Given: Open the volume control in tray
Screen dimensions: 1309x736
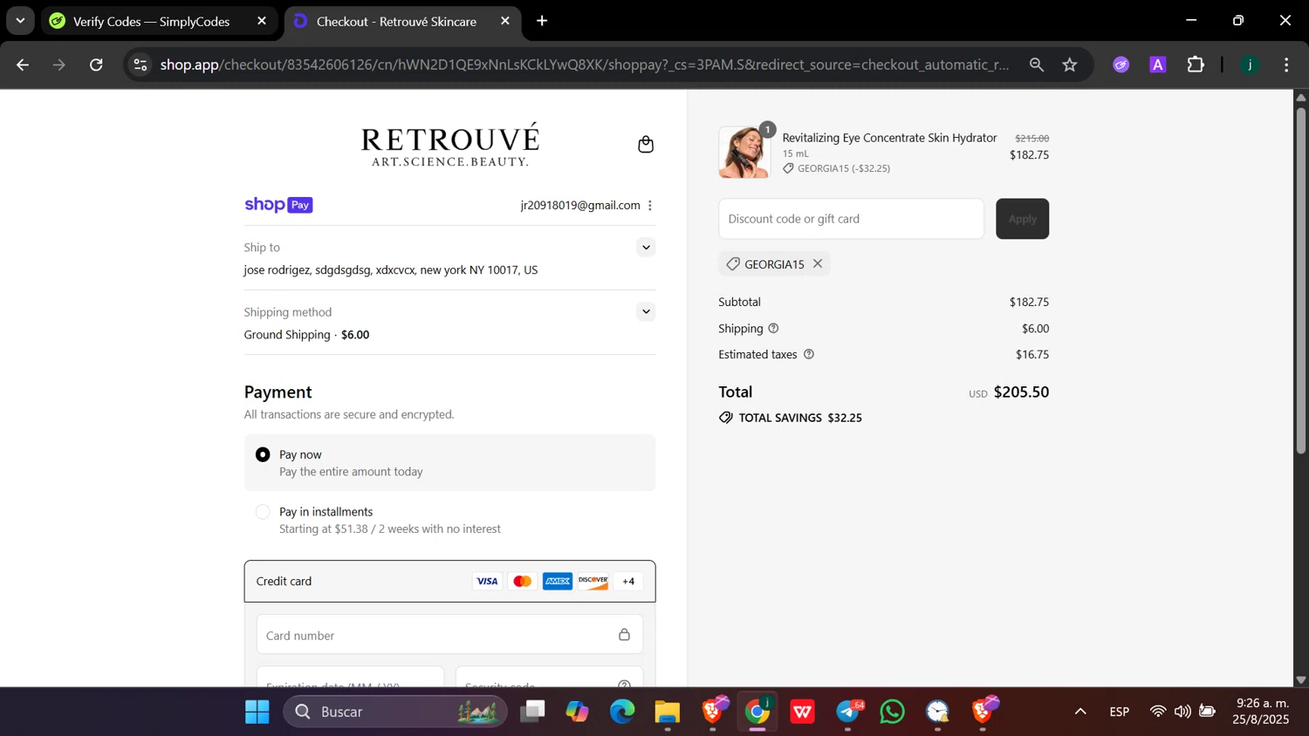Looking at the screenshot, I should pos(1182,712).
